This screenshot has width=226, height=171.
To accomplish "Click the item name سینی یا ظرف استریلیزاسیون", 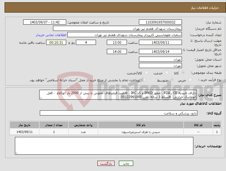I will pyautogui.click(x=141, y=132).
